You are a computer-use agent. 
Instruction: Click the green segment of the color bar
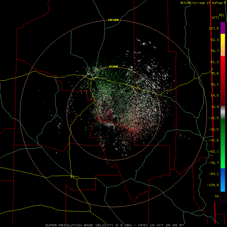click(x=223, y=143)
